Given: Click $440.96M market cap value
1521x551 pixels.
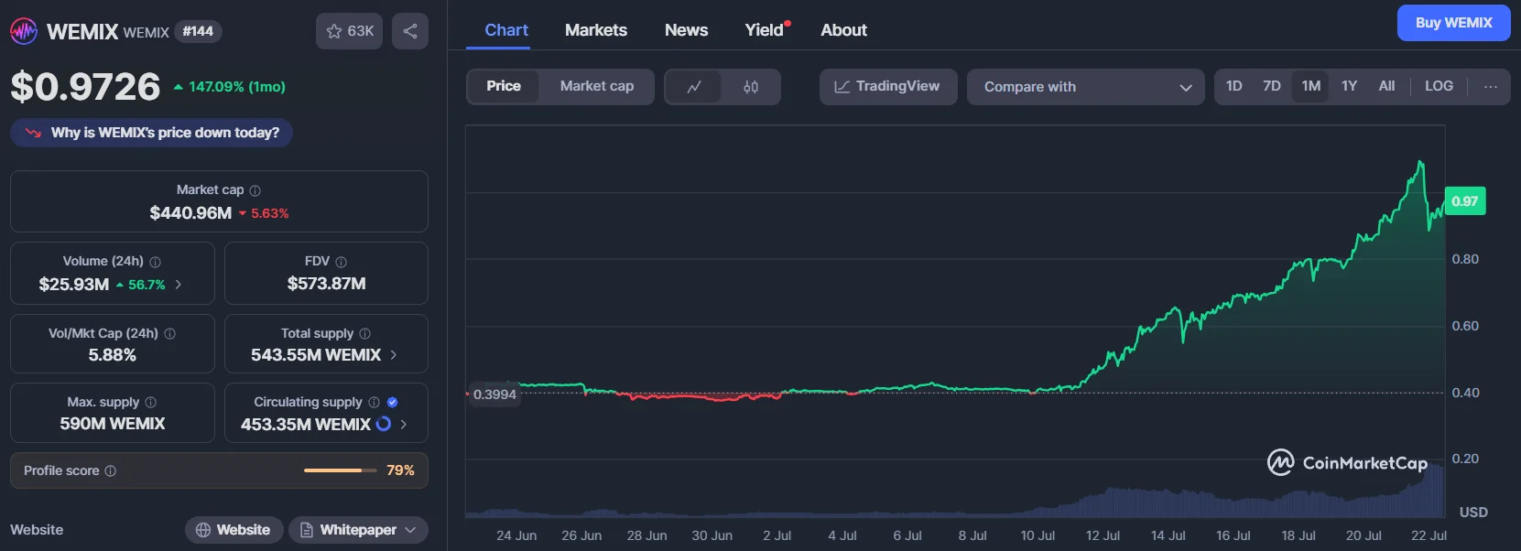Looking at the screenshot, I should pos(190,213).
